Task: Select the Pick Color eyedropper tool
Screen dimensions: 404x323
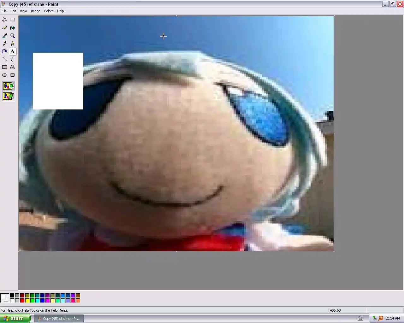Action: 5,36
